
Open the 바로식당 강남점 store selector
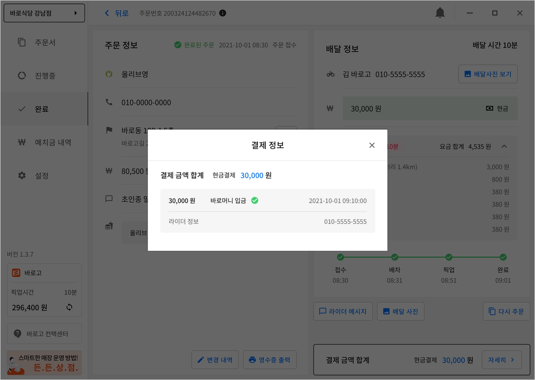click(x=44, y=13)
